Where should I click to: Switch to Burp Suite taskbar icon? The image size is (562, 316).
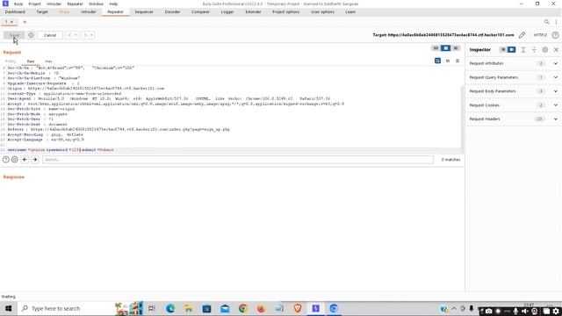point(315,308)
